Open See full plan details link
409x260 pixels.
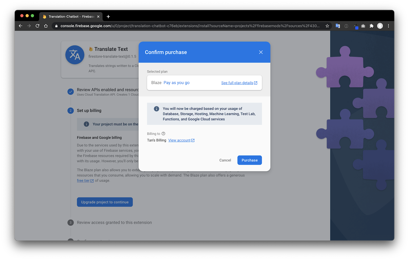239,83
